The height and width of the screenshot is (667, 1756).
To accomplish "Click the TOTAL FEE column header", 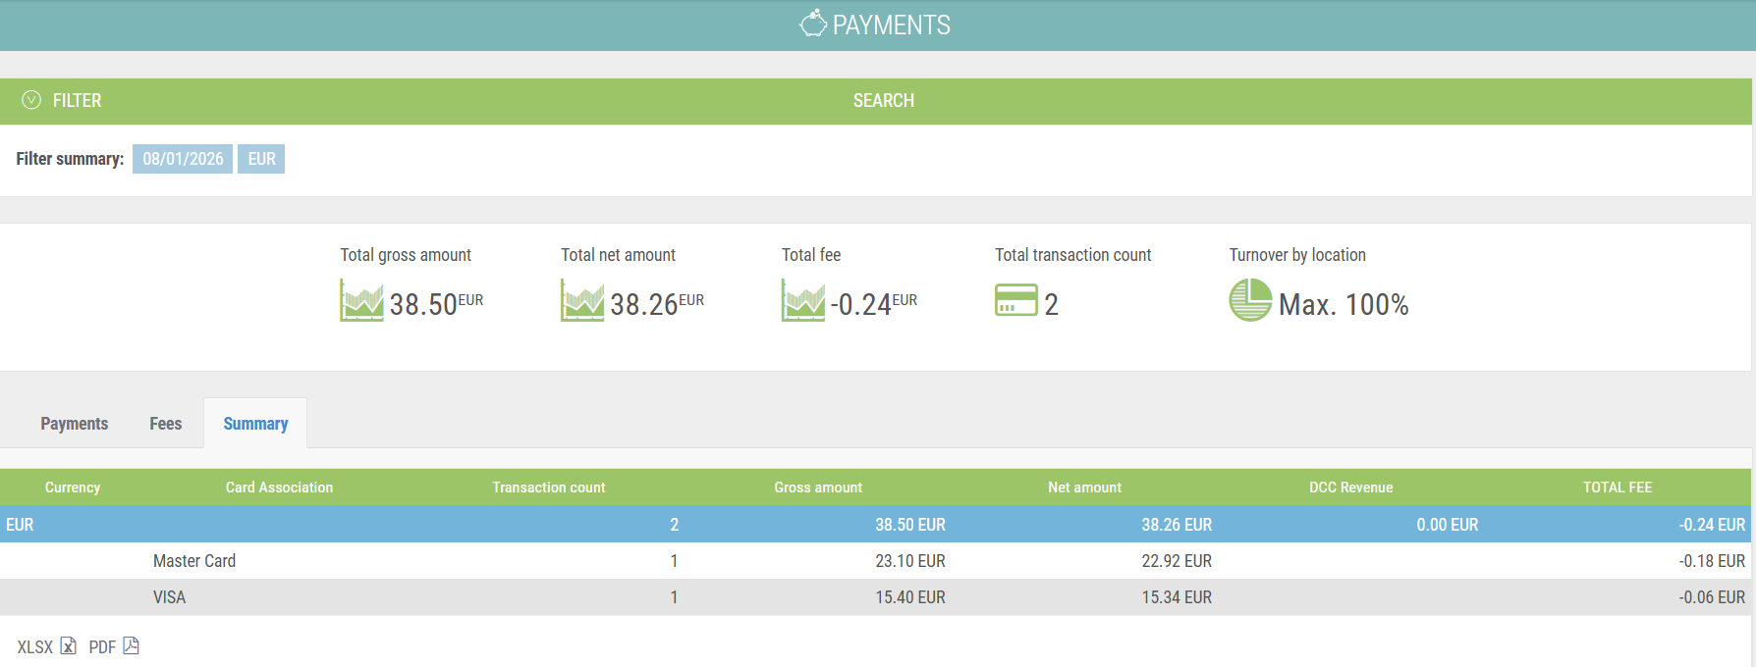I will [1617, 487].
